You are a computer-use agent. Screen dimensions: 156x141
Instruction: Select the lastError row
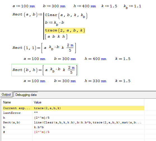(73, 113)
